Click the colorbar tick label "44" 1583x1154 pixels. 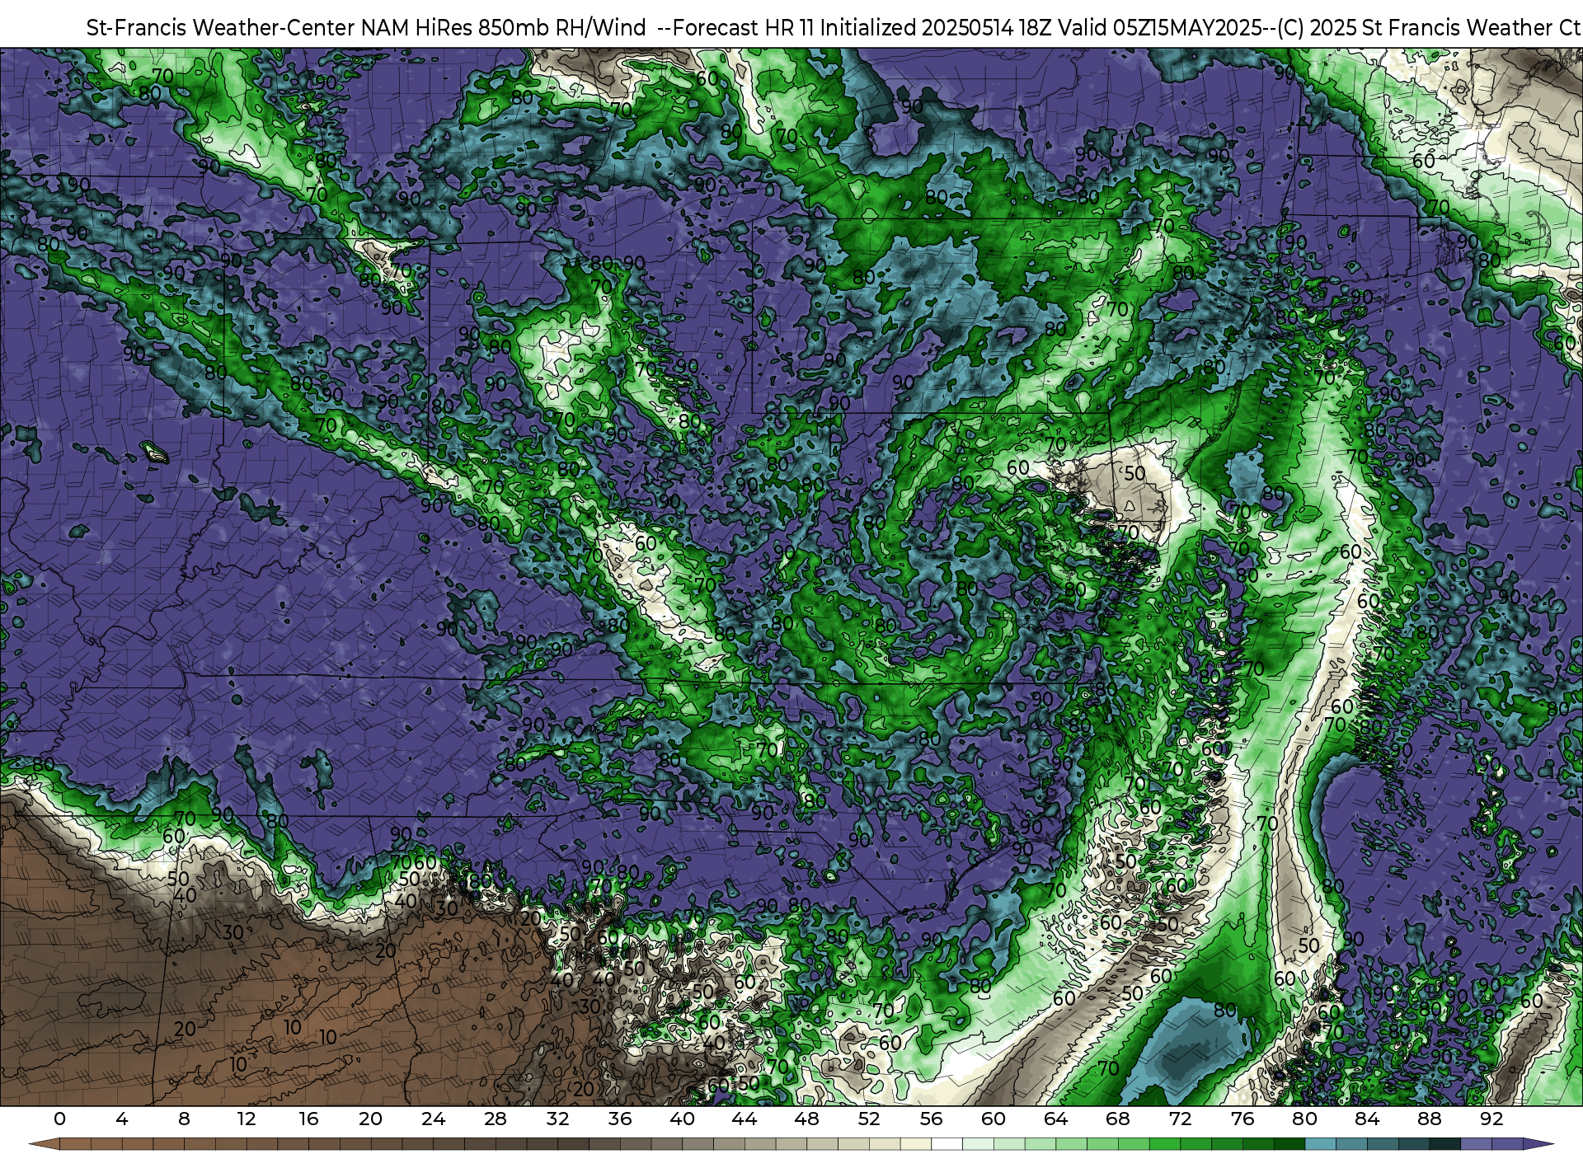[745, 1119]
